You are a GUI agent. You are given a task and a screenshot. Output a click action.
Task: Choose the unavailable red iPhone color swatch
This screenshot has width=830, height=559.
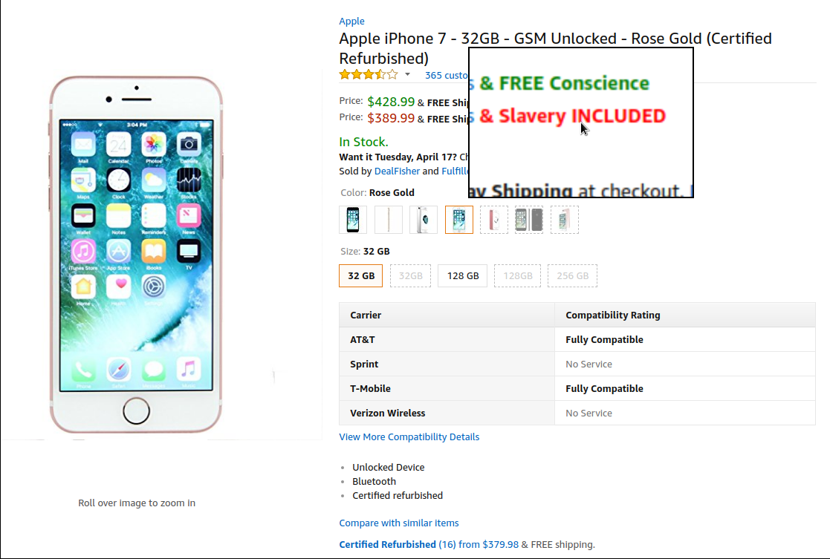click(494, 220)
